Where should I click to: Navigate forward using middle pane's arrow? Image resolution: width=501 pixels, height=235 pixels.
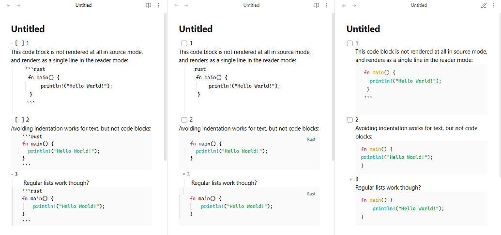186,5
